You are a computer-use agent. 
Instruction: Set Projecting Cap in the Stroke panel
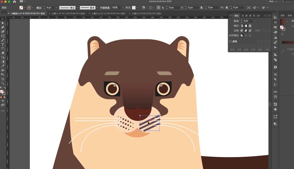click(x=250, y=26)
